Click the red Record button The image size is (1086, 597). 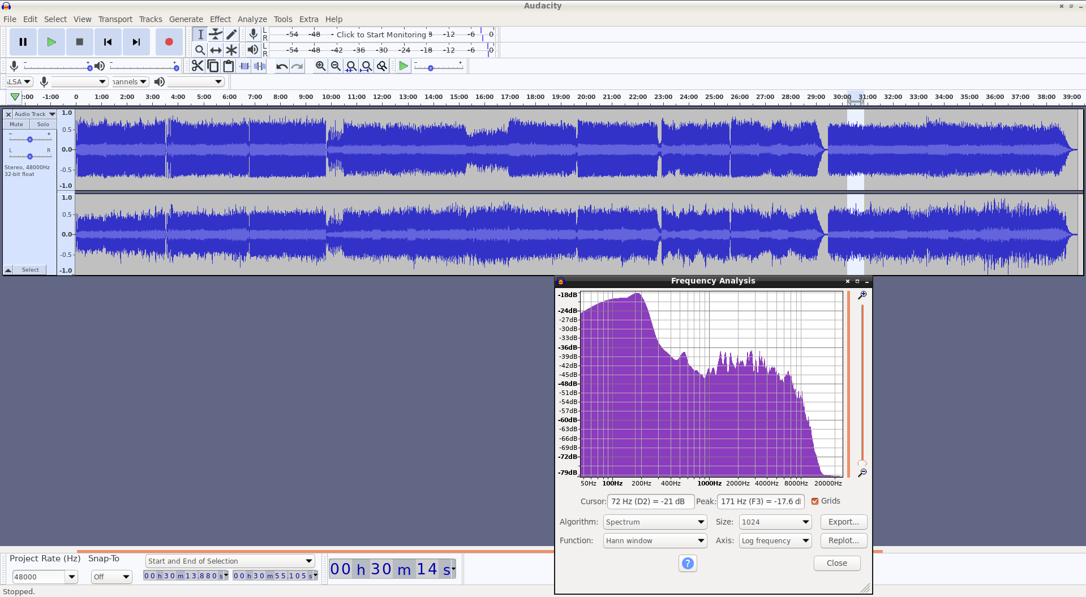point(169,42)
